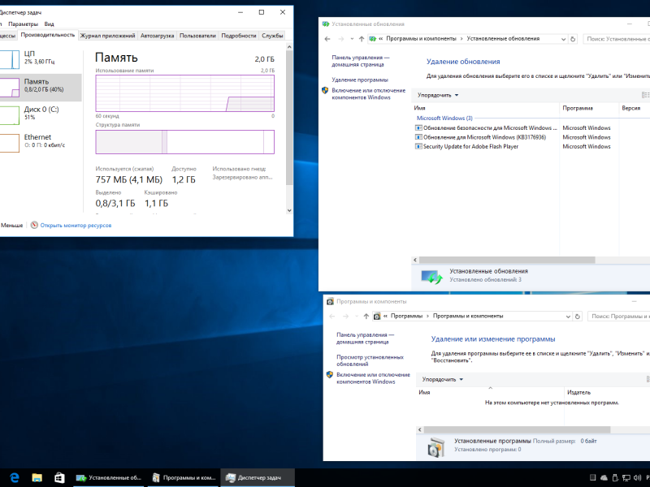Open Microsoft Edge from the taskbar

(x=15, y=477)
